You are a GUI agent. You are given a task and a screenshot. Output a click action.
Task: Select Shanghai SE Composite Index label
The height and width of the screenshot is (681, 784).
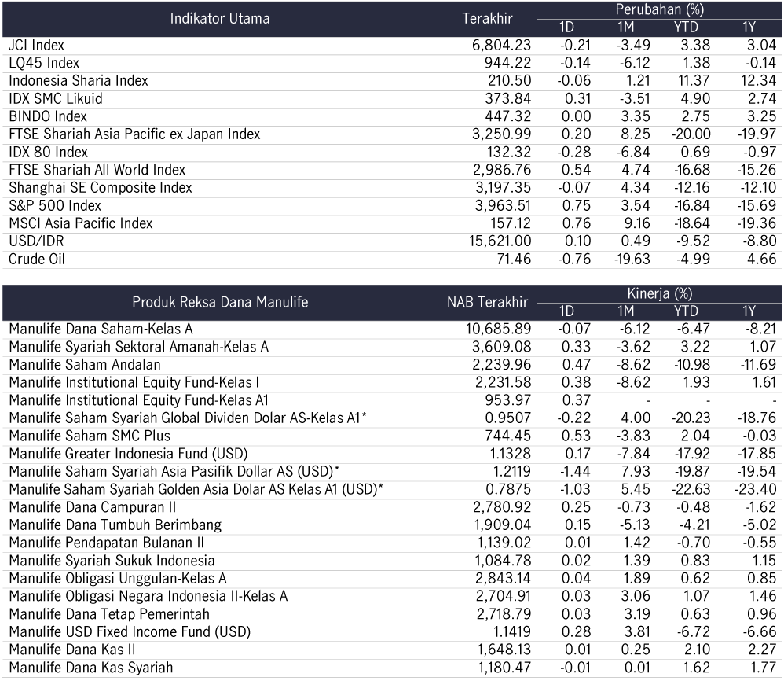[101, 188]
